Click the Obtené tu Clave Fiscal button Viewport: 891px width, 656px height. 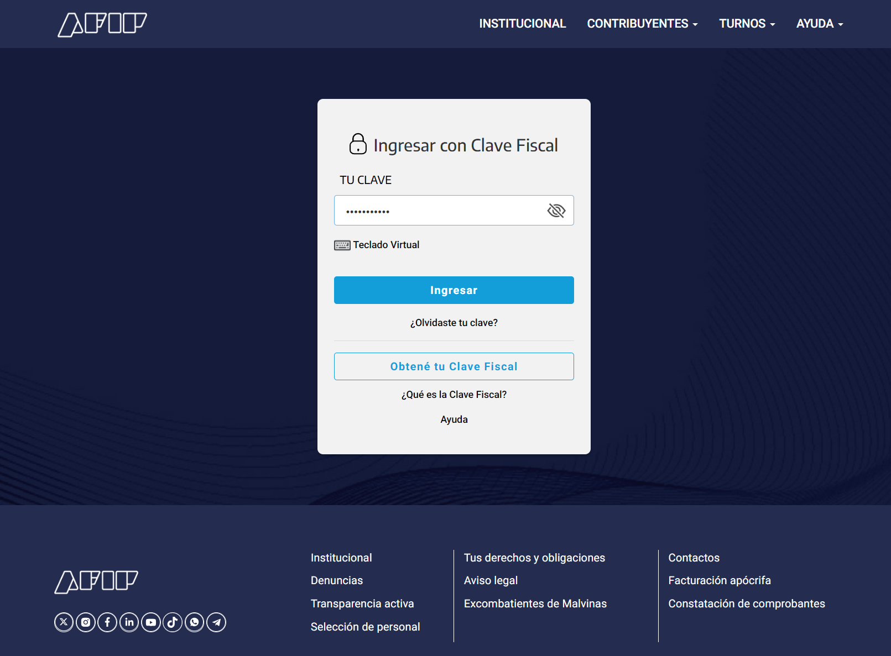(x=454, y=366)
